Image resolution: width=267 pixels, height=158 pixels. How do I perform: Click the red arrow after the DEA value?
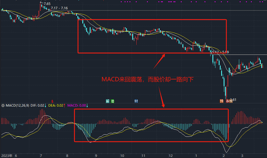tap(65, 105)
